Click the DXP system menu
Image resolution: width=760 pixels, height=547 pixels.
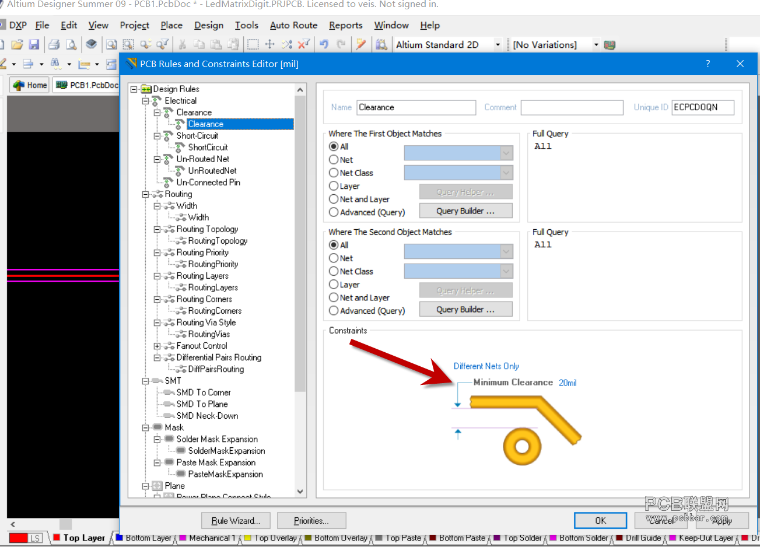[18, 25]
